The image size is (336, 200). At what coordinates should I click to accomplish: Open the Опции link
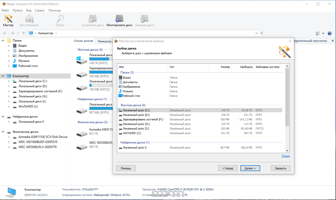tap(286, 156)
